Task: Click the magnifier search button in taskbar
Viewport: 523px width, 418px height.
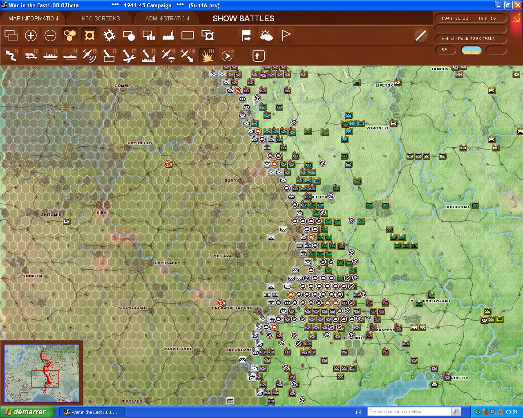Action: click(456, 411)
